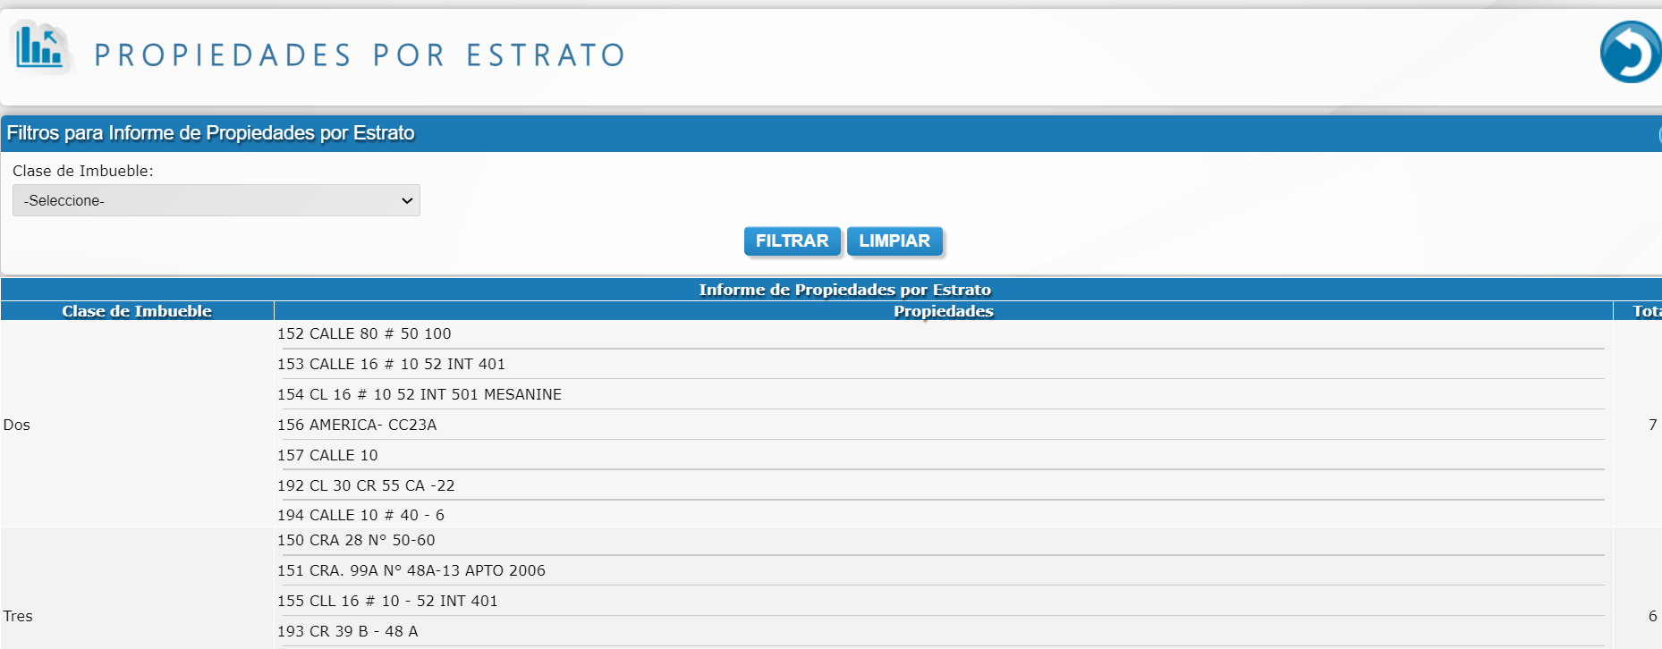Open the Clase de Imbueble dropdown
Image resolution: width=1662 pixels, height=649 pixels.
tap(216, 200)
